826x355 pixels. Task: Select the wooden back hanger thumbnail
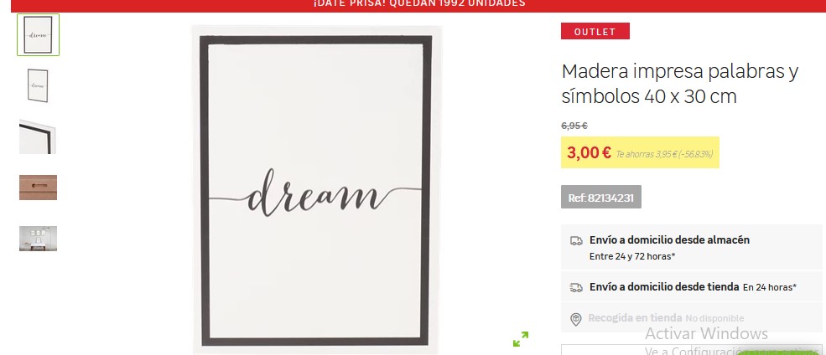38,188
